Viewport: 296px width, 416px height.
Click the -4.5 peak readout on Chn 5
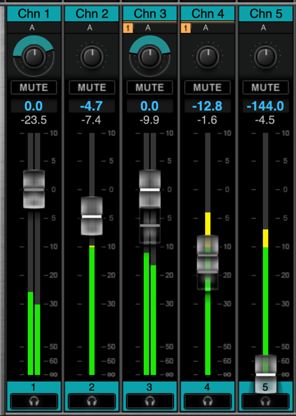point(265,120)
